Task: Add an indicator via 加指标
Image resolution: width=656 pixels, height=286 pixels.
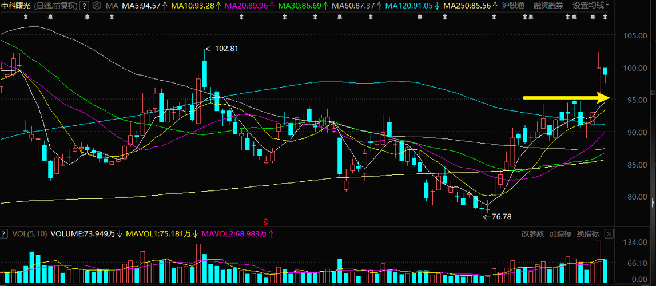Action: [x=560, y=234]
